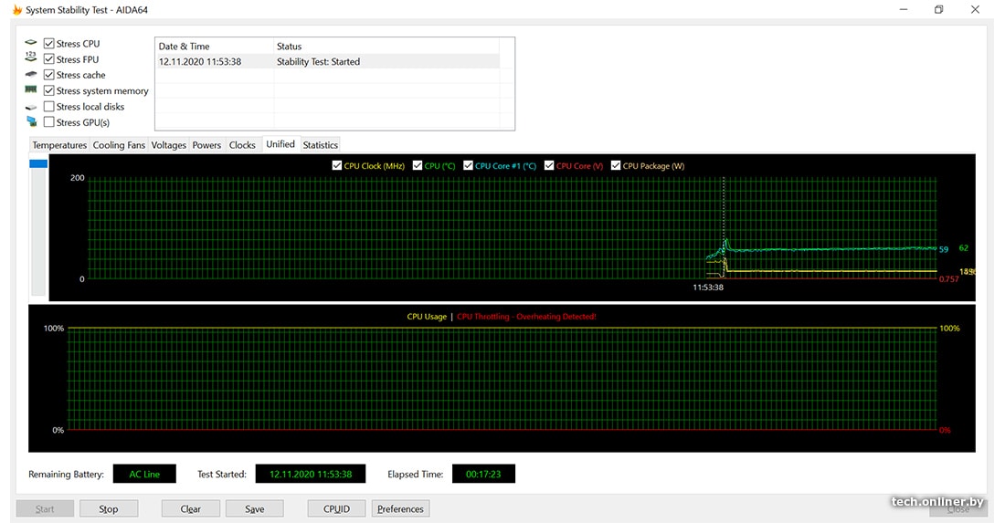Viewport: 1005px width, 523px height.
Task: Uncheck the Stress CPU checkbox
Action: coord(48,44)
